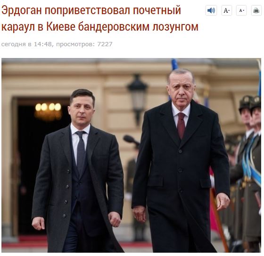Click the microphone behind the two men
Viewport: 264px width, 256px height.
(x=131, y=140)
